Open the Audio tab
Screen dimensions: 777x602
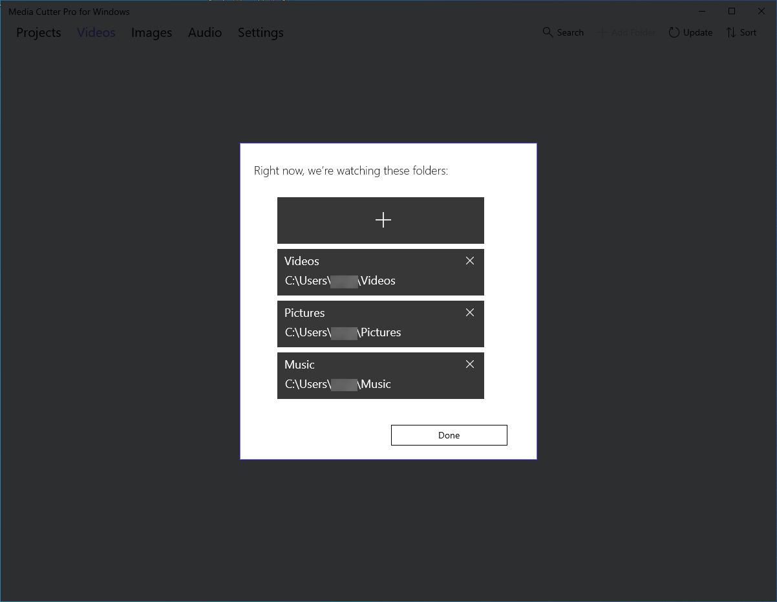click(x=205, y=32)
